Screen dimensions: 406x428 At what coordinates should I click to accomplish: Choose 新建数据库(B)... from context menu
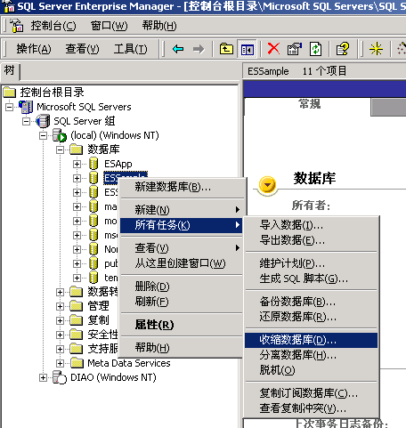coord(182,187)
